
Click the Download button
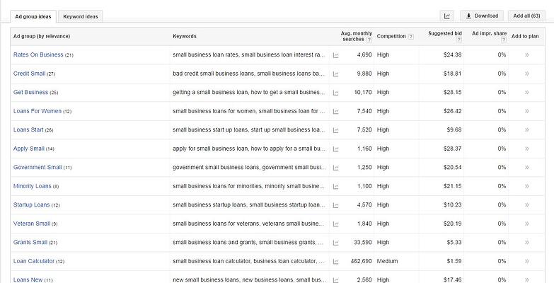pyautogui.click(x=482, y=16)
